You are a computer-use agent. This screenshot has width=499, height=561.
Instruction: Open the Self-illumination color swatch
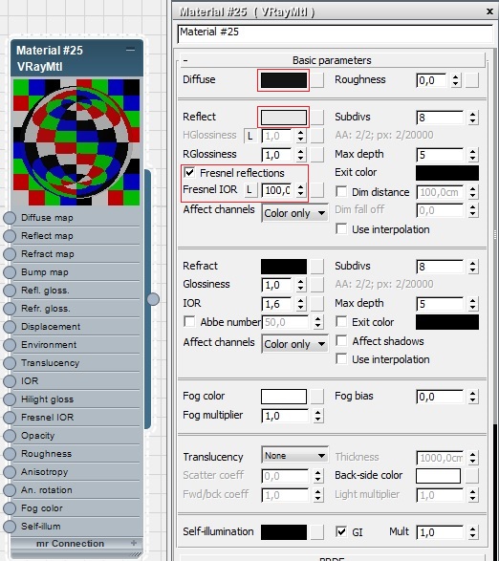point(284,532)
